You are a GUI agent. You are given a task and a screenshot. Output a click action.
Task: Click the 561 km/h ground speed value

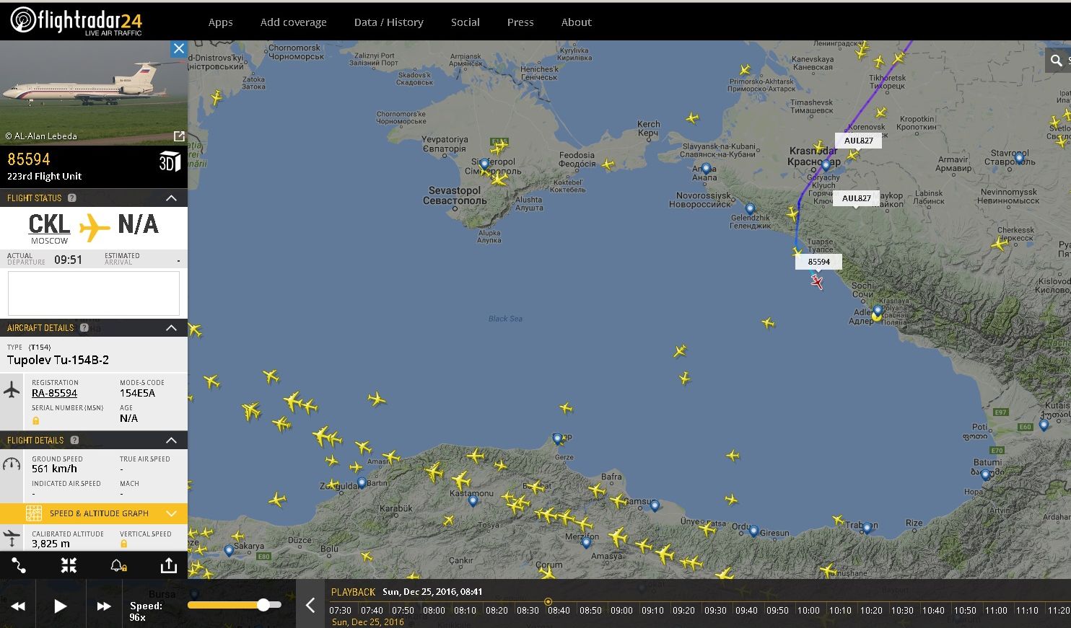tap(54, 469)
